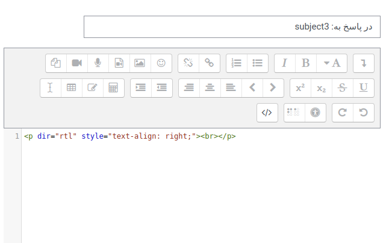392x243 pixels.
Task: Insert a table
Action: coord(72,88)
